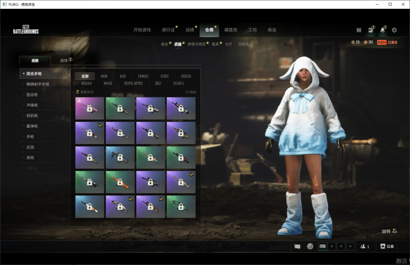This screenshot has width=410, height=265.
Task: Select the PUBG team slot
Action: click(x=323, y=246)
